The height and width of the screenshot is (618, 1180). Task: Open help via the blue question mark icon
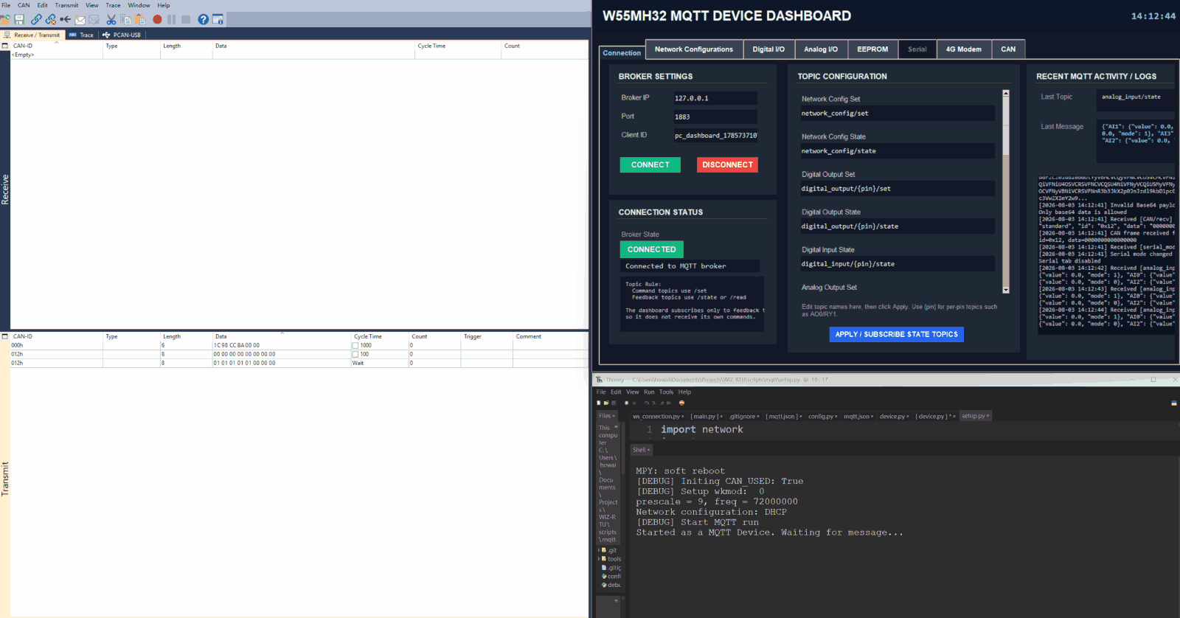(x=204, y=19)
